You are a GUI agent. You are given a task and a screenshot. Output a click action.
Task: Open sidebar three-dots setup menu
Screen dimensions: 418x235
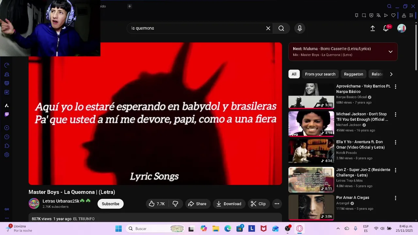[7, 218]
